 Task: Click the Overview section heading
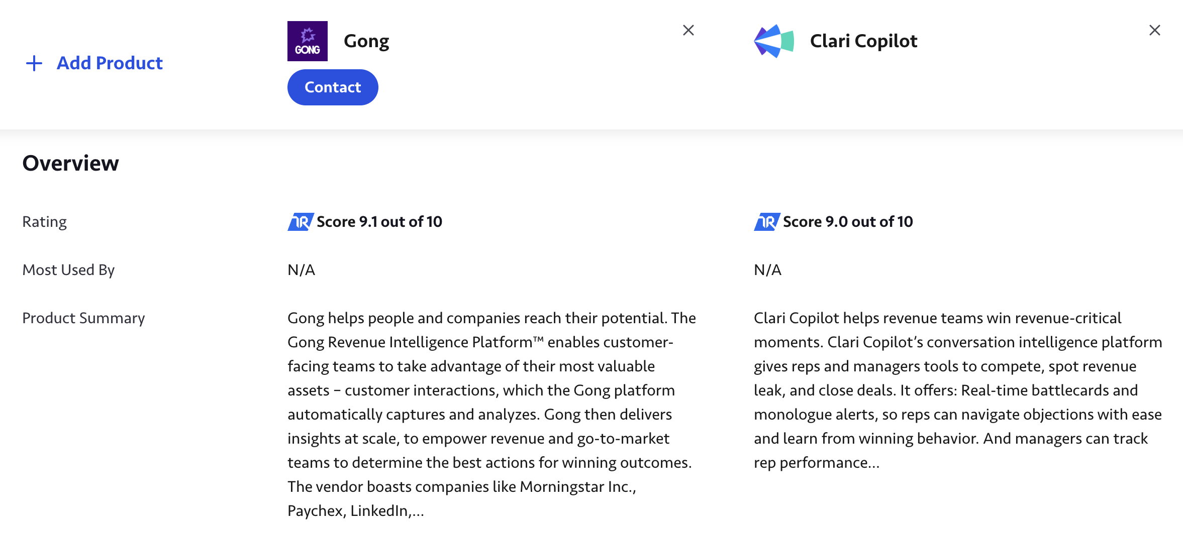pyautogui.click(x=71, y=163)
